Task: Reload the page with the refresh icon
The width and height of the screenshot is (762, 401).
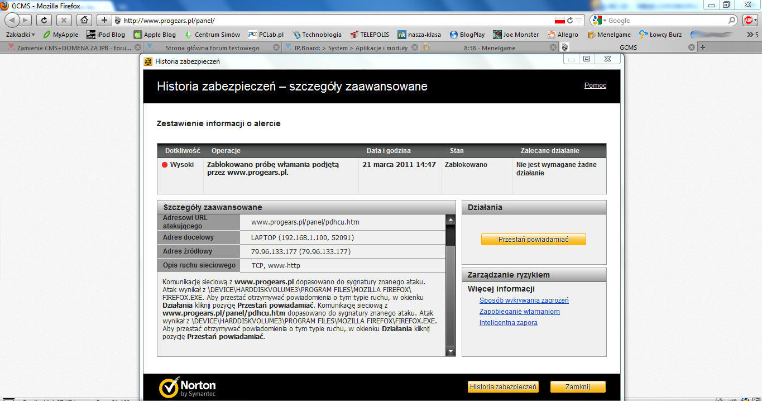Action: click(x=44, y=20)
